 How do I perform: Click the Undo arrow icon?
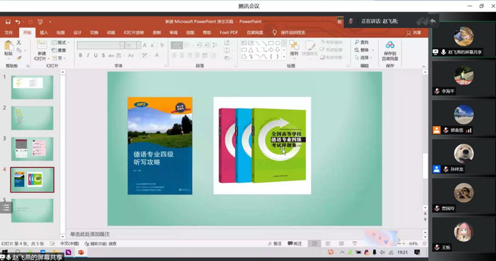18,22
